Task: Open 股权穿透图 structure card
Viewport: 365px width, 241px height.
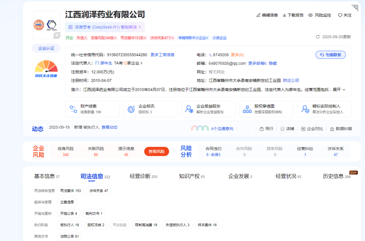Action: point(266,109)
